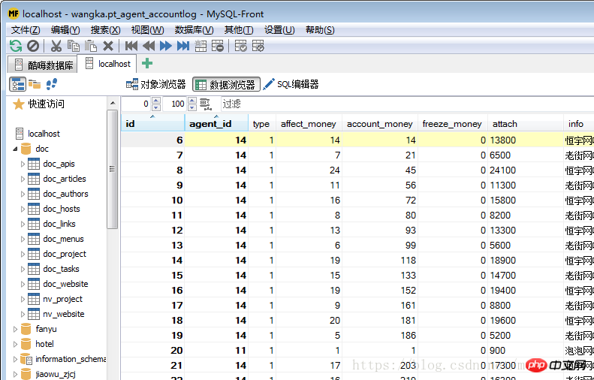The width and height of the screenshot is (594, 380).
Task: Switch to 对象浏览器 object browser view
Action: tap(155, 85)
